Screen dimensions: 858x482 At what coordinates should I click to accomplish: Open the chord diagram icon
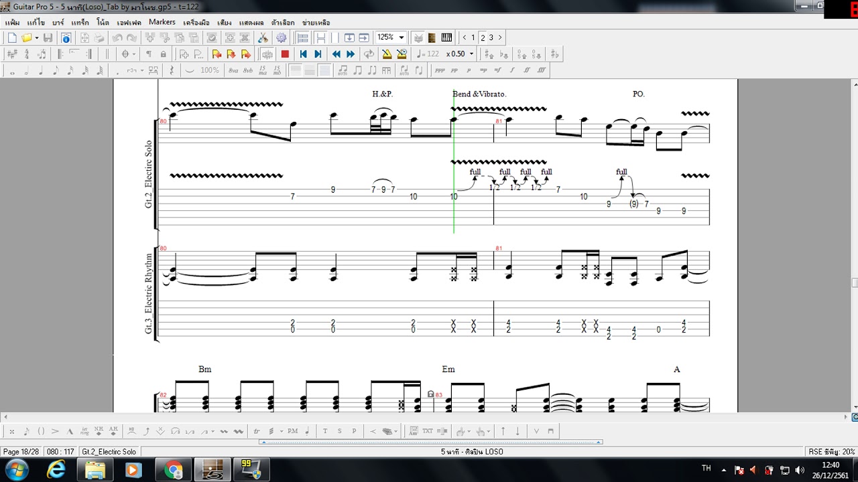(413, 431)
